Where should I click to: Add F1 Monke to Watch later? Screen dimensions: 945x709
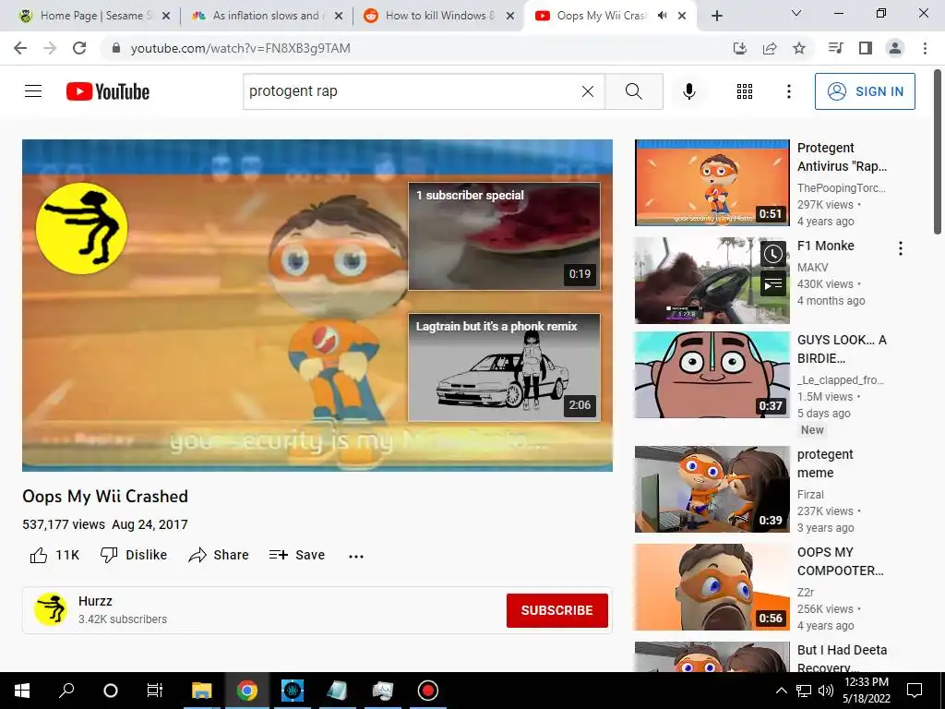(x=773, y=255)
